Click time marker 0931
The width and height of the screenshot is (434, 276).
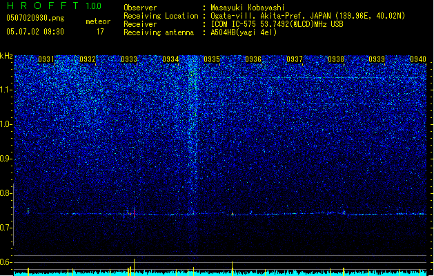46,59
